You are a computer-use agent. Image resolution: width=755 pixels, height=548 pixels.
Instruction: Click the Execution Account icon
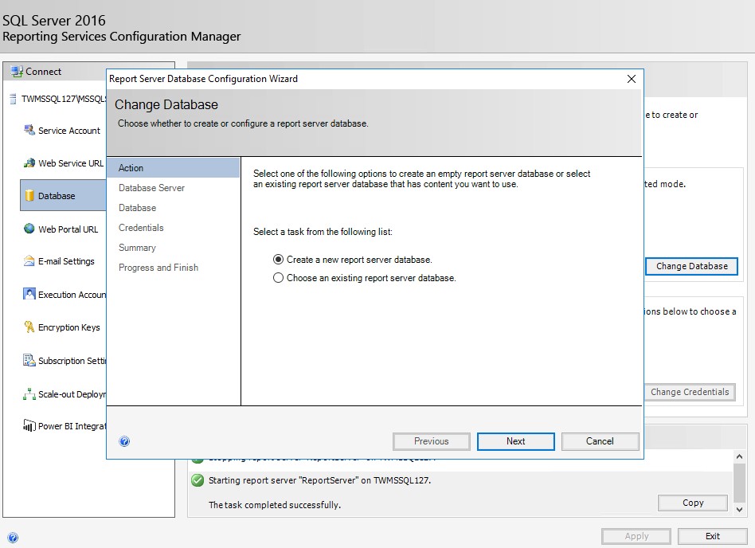pos(29,294)
